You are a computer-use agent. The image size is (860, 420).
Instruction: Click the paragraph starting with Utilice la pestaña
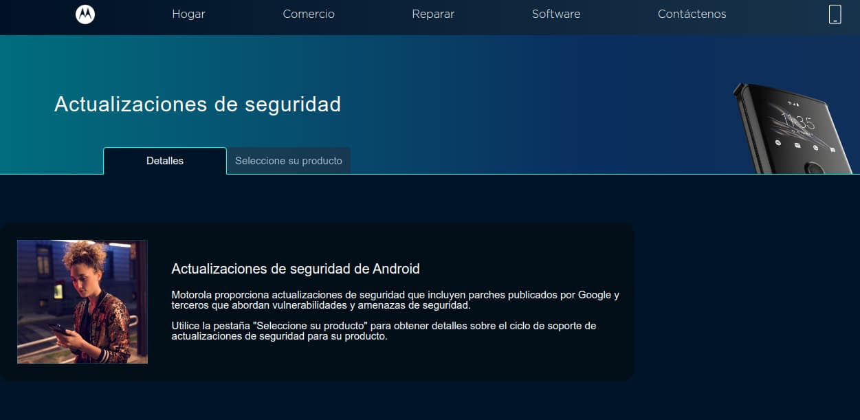point(384,331)
